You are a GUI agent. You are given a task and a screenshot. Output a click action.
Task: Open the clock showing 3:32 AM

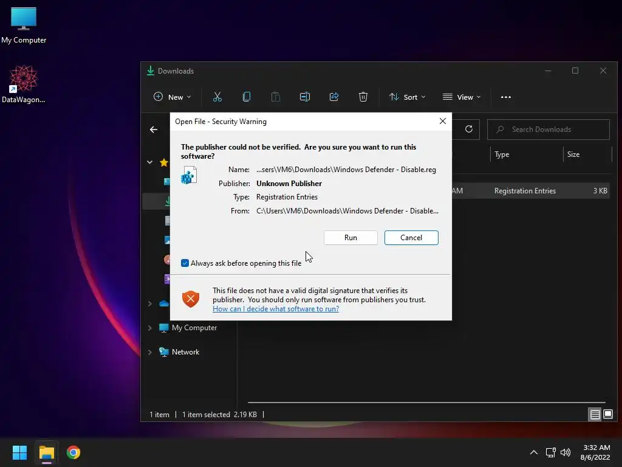click(x=595, y=452)
